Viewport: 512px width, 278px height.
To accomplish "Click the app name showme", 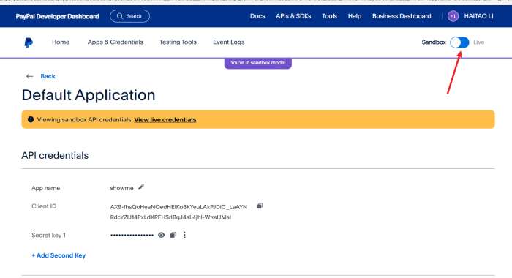I will (x=122, y=188).
